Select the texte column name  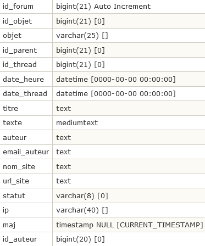(x=12, y=122)
